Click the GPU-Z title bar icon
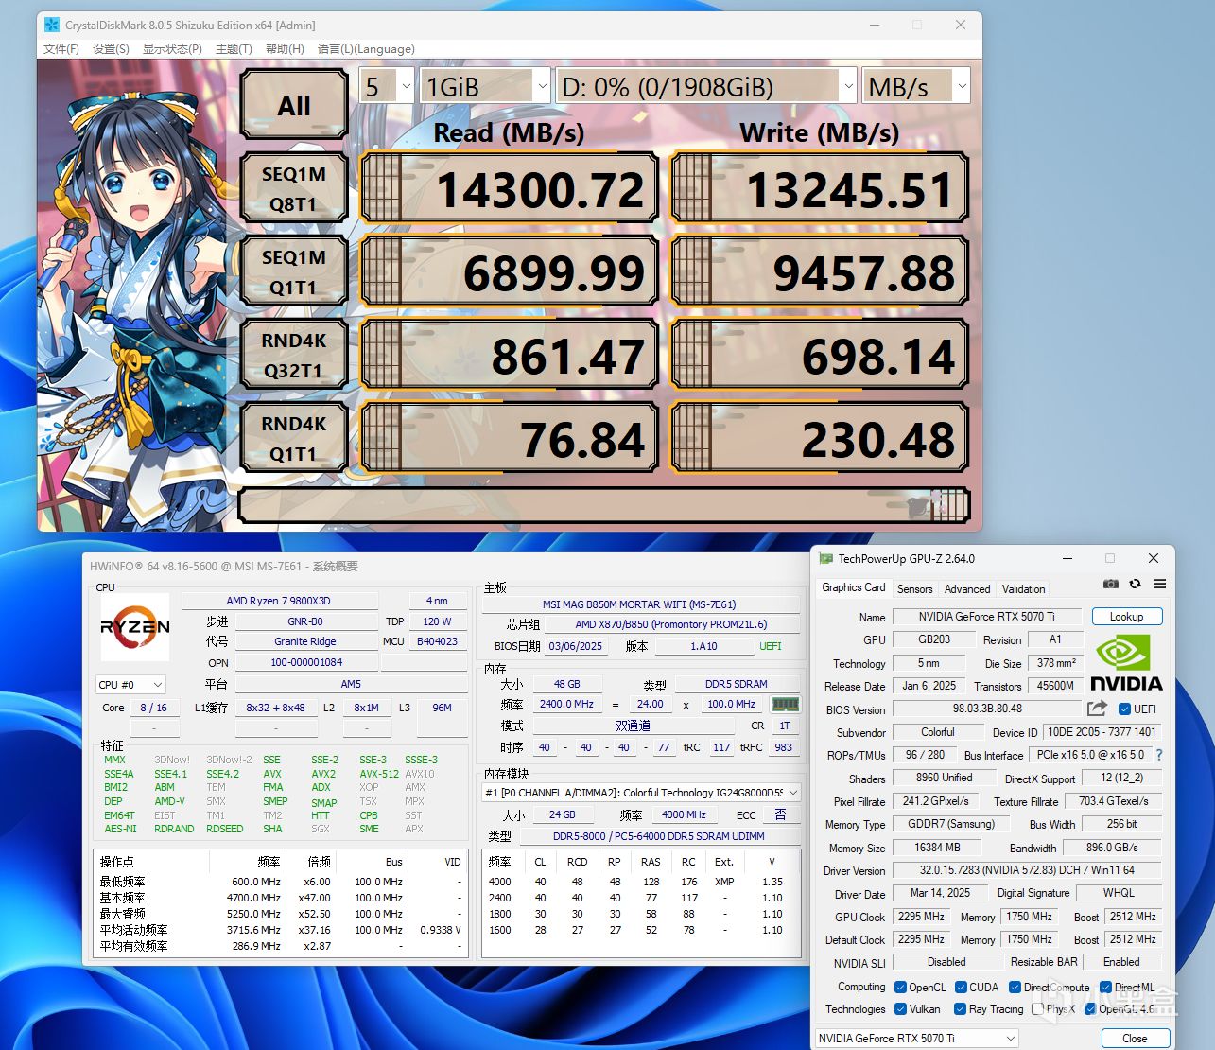This screenshot has height=1050, width=1215. [825, 559]
